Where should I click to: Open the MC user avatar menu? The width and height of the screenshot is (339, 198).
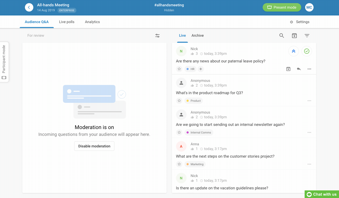pos(309,7)
